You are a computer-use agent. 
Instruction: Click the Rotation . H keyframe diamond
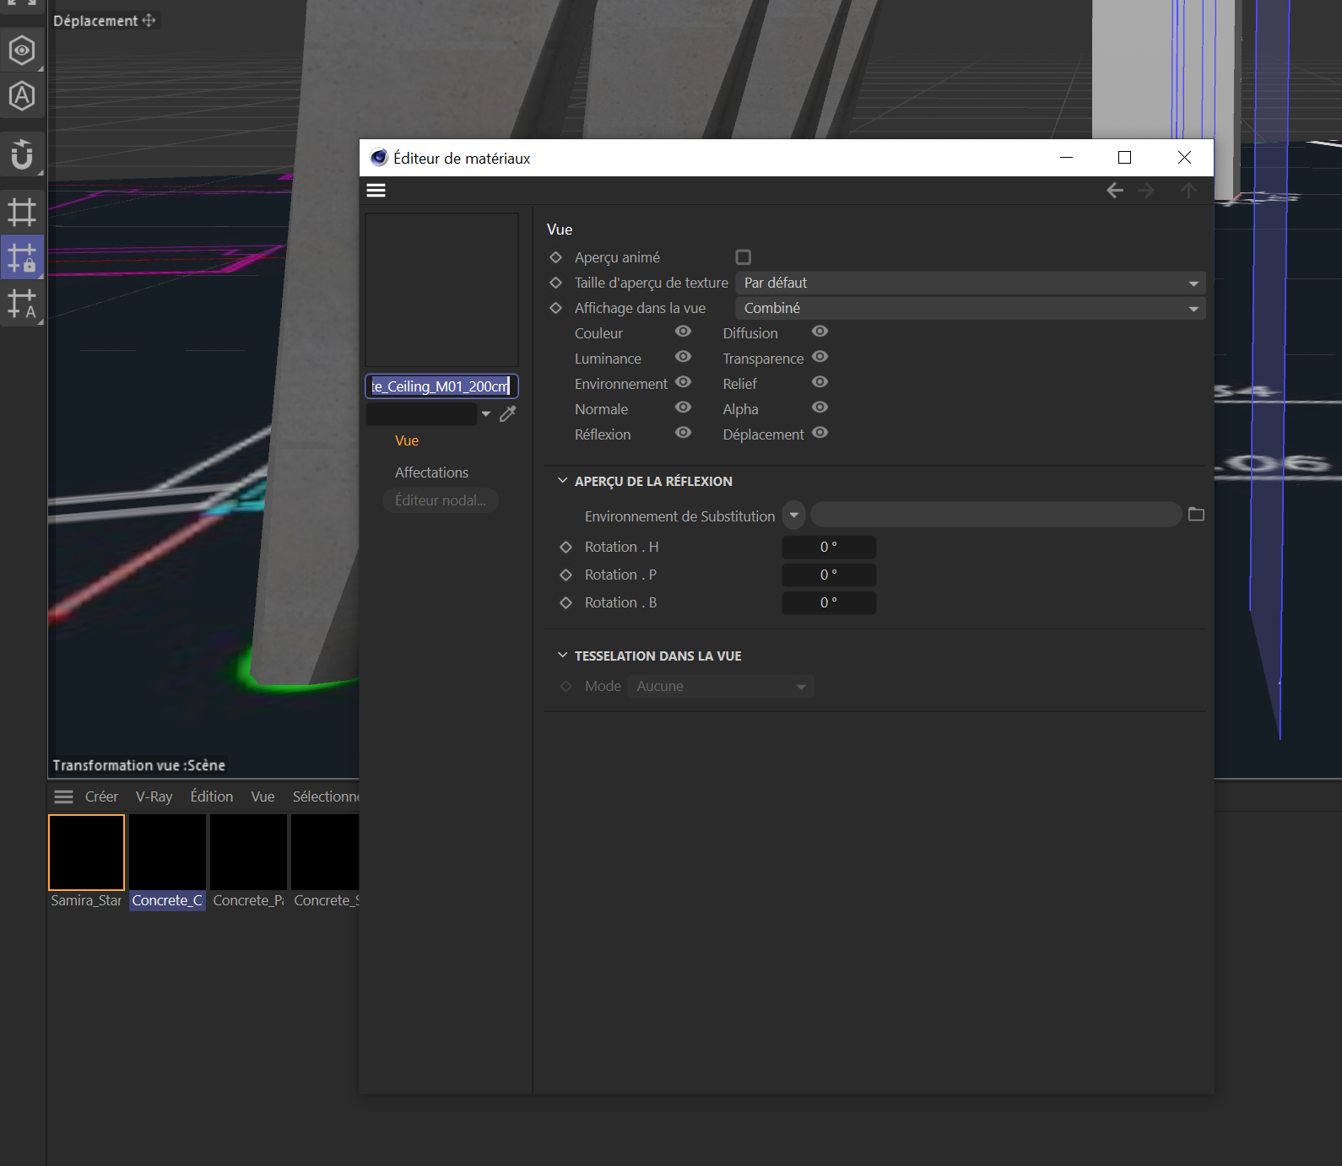[565, 547]
